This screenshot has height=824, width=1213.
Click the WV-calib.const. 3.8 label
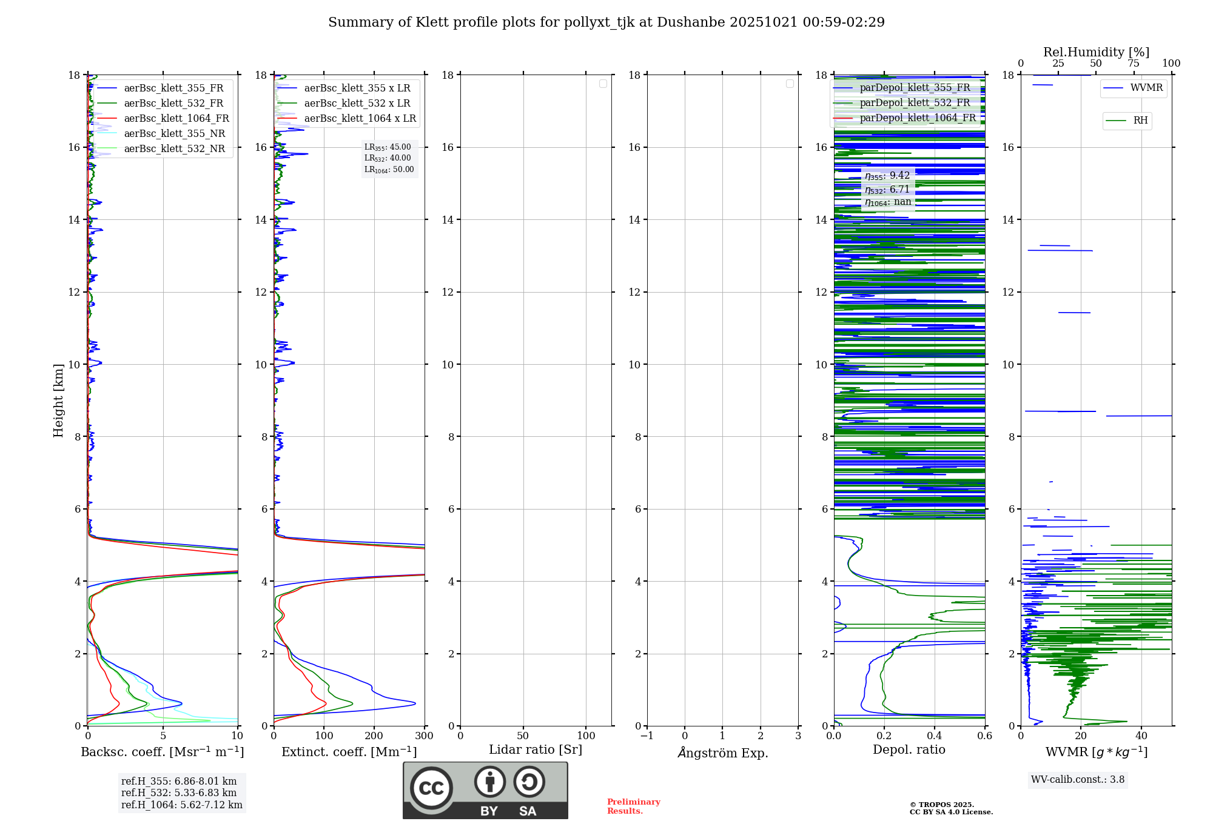click(x=1077, y=780)
